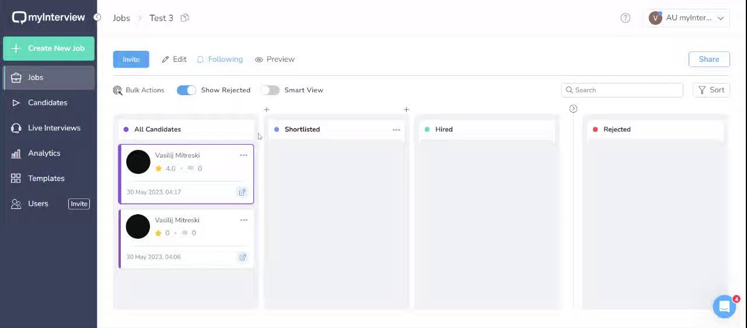Click the copy icon next to Test 3

184,18
